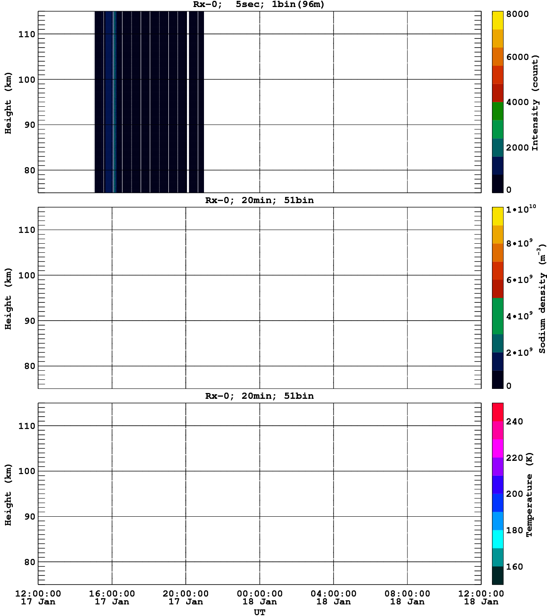547x616 pixels.
Task: Click the '160' tick on the temperature colorbar
Action: tap(515, 567)
